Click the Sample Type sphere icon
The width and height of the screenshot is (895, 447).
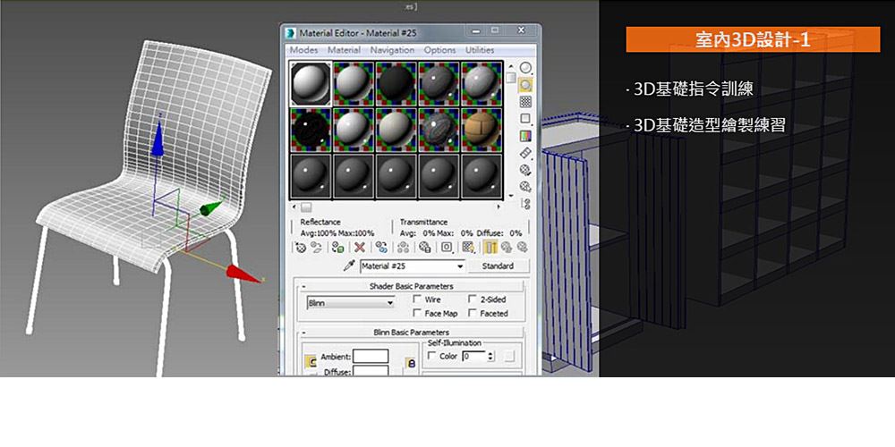tap(525, 68)
